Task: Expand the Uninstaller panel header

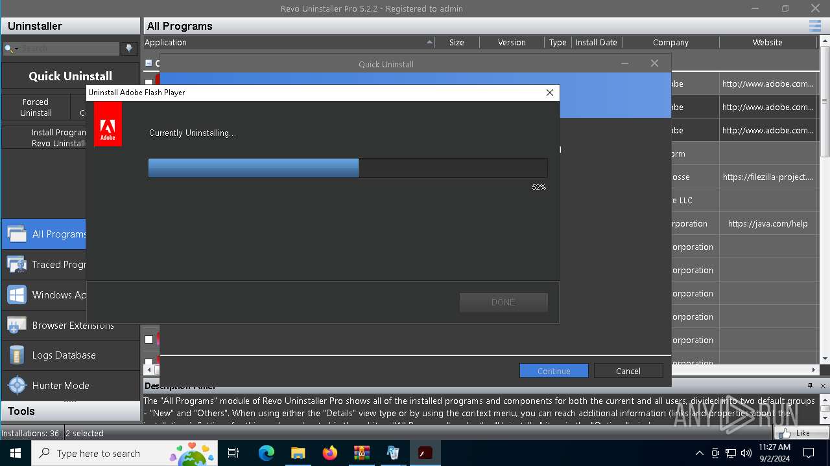Action: [70, 26]
